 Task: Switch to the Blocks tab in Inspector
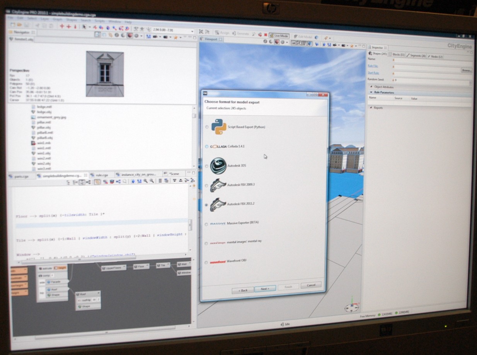[x=397, y=55]
